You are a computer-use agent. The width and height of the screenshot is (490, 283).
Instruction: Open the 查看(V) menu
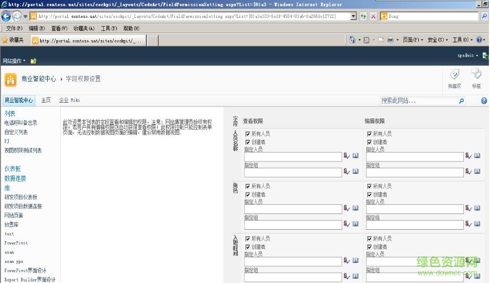(59, 28)
